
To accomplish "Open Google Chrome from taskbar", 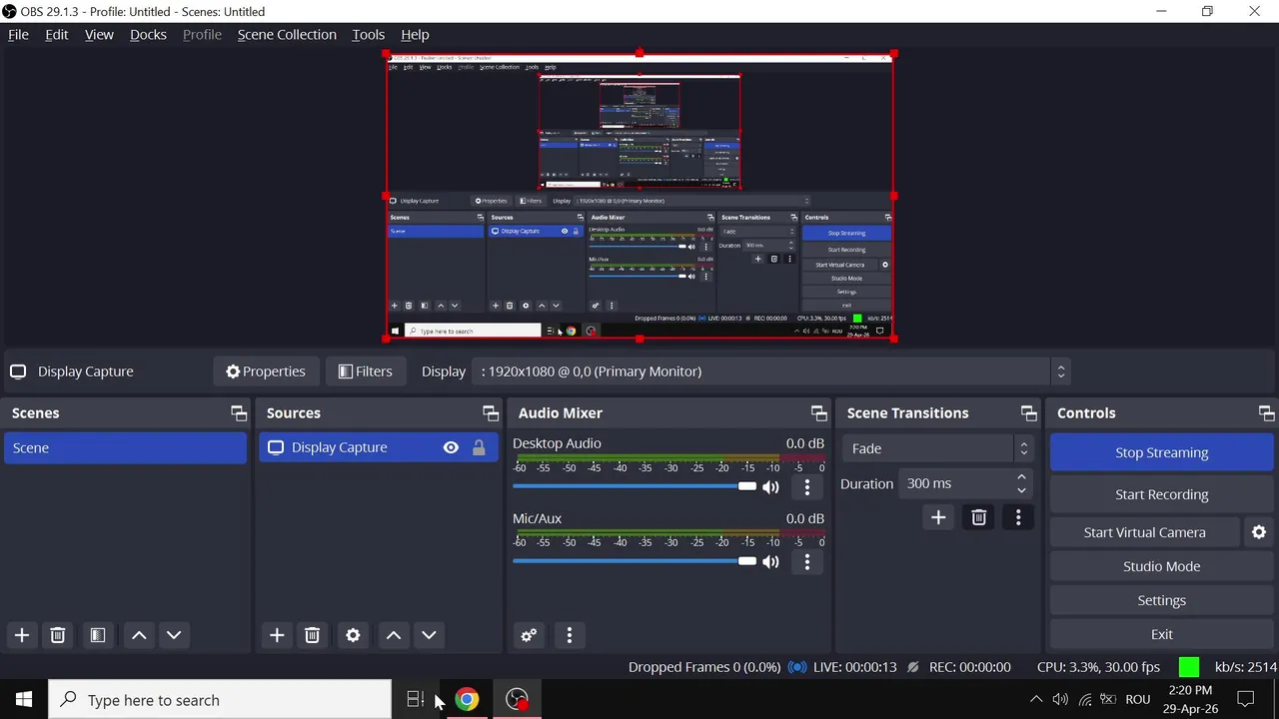I will click(x=467, y=699).
